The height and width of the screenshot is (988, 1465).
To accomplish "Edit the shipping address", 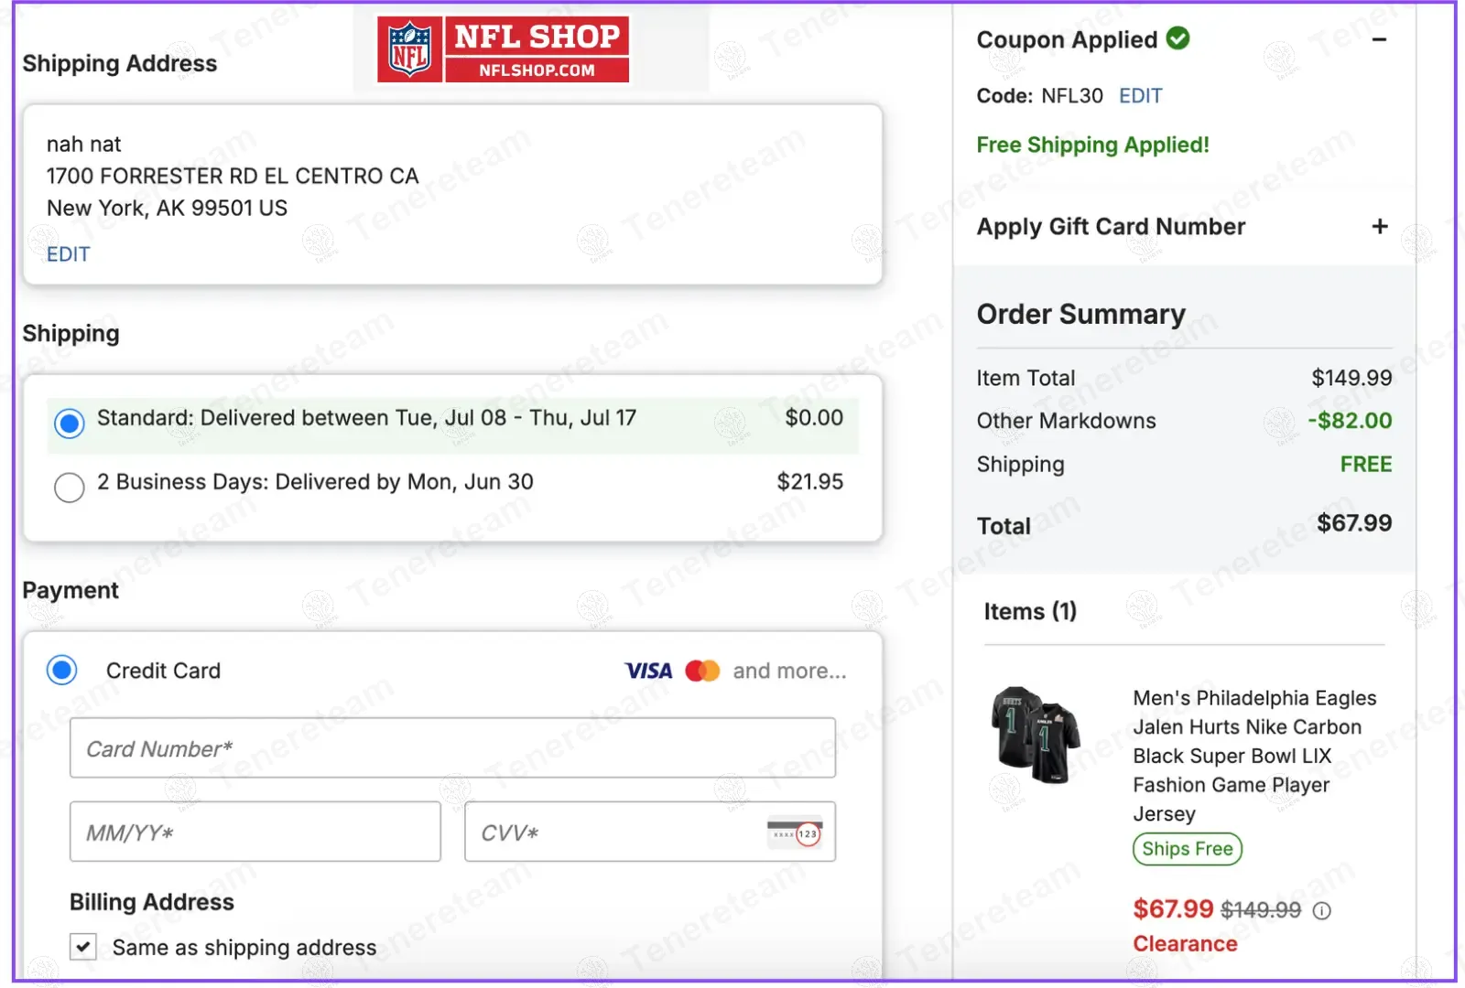I will pyautogui.click(x=69, y=254).
